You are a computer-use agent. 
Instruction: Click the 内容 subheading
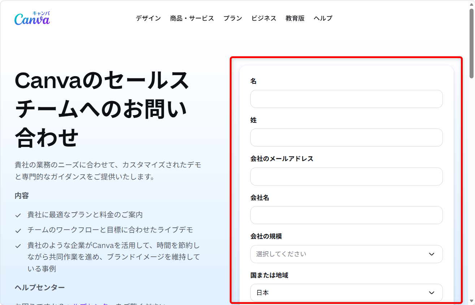pos(22,196)
